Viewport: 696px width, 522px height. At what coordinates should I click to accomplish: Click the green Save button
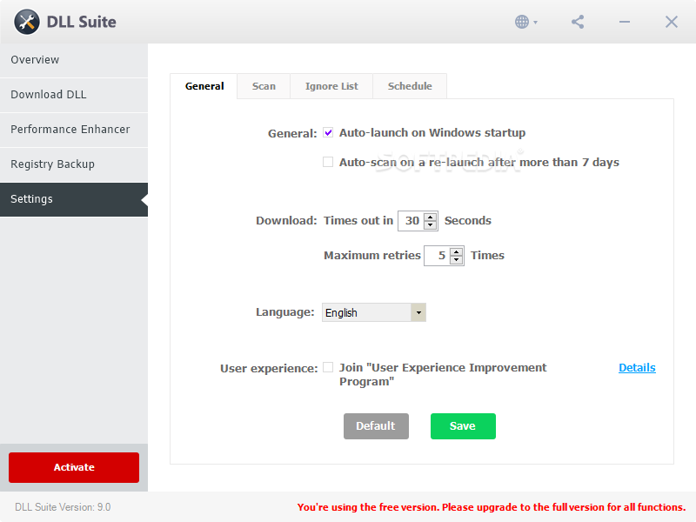click(463, 426)
